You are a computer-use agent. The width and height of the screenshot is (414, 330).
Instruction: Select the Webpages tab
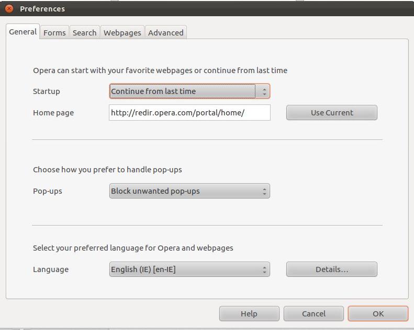(x=122, y=32)
